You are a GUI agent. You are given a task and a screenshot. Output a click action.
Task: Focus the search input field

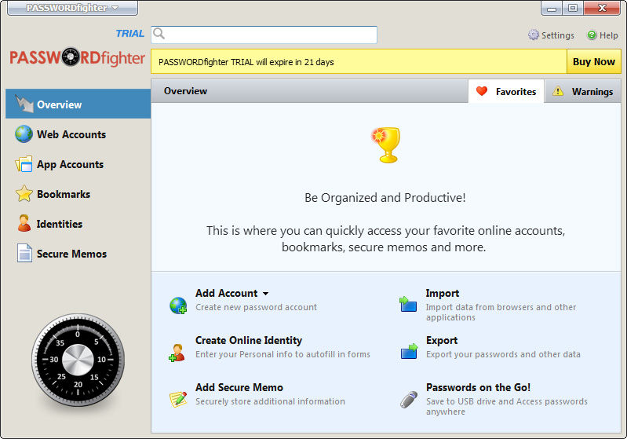coord(264,35)
